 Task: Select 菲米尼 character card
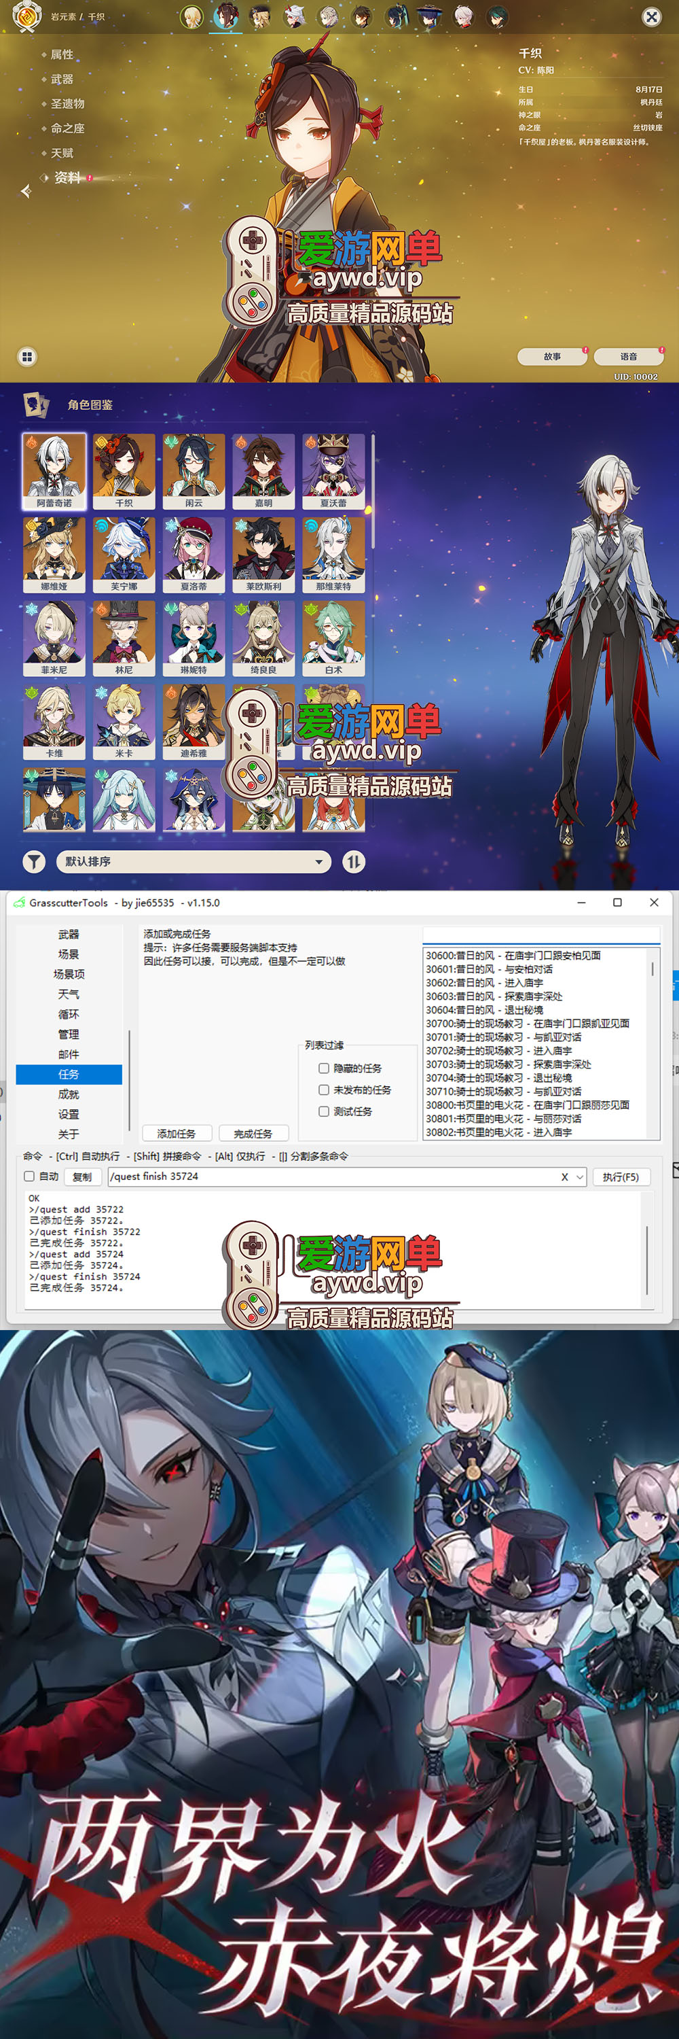pos(54,639)
